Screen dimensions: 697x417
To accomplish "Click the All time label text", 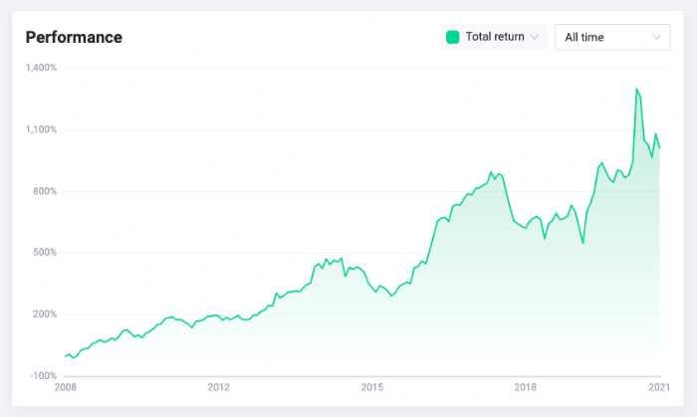I will point(584,37).
